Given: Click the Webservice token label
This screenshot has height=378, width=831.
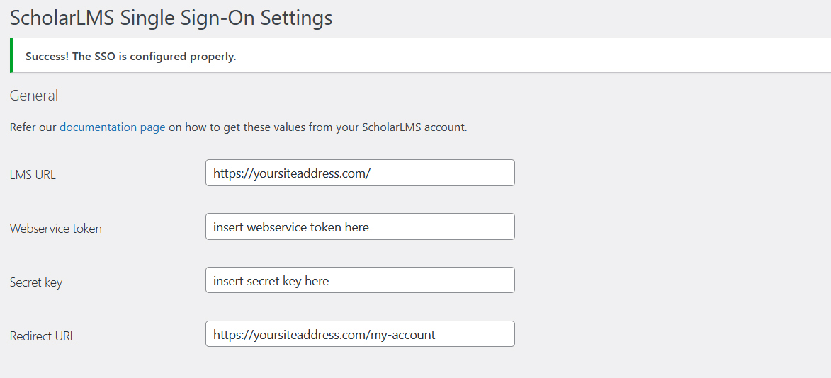Looking at the screenshot, I should pos(56,229).
